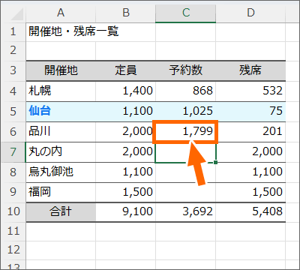The width and height of the screenshot is (300, 270).
Task: Click the select-all corner triangle
Action: click(17, 14)
